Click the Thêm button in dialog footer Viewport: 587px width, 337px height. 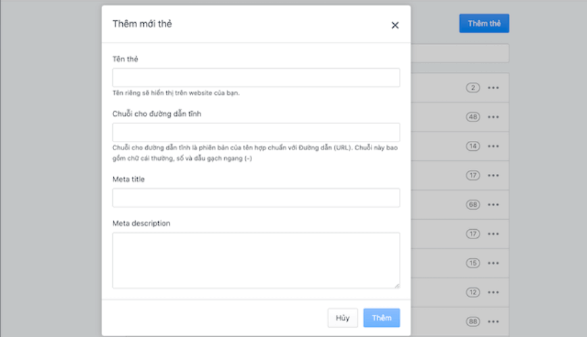tap(382, 318)
